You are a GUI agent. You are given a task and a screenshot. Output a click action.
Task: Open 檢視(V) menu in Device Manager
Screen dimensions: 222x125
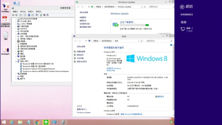click(x=31, y=12)
